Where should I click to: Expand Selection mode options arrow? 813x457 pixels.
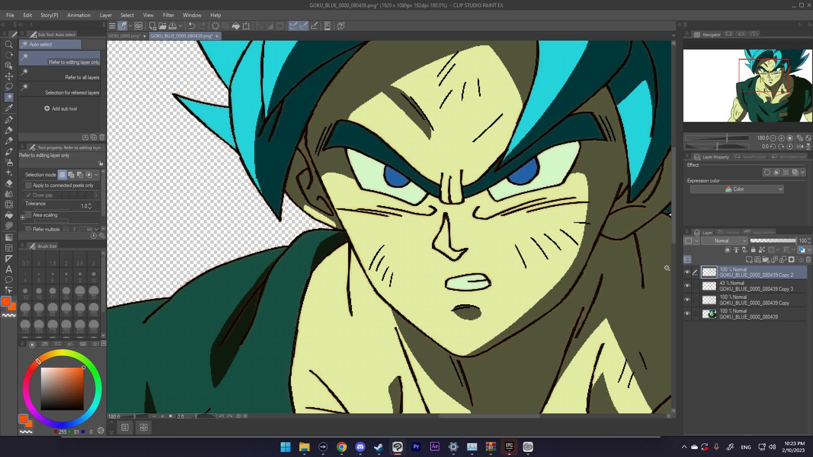(97, 175)
